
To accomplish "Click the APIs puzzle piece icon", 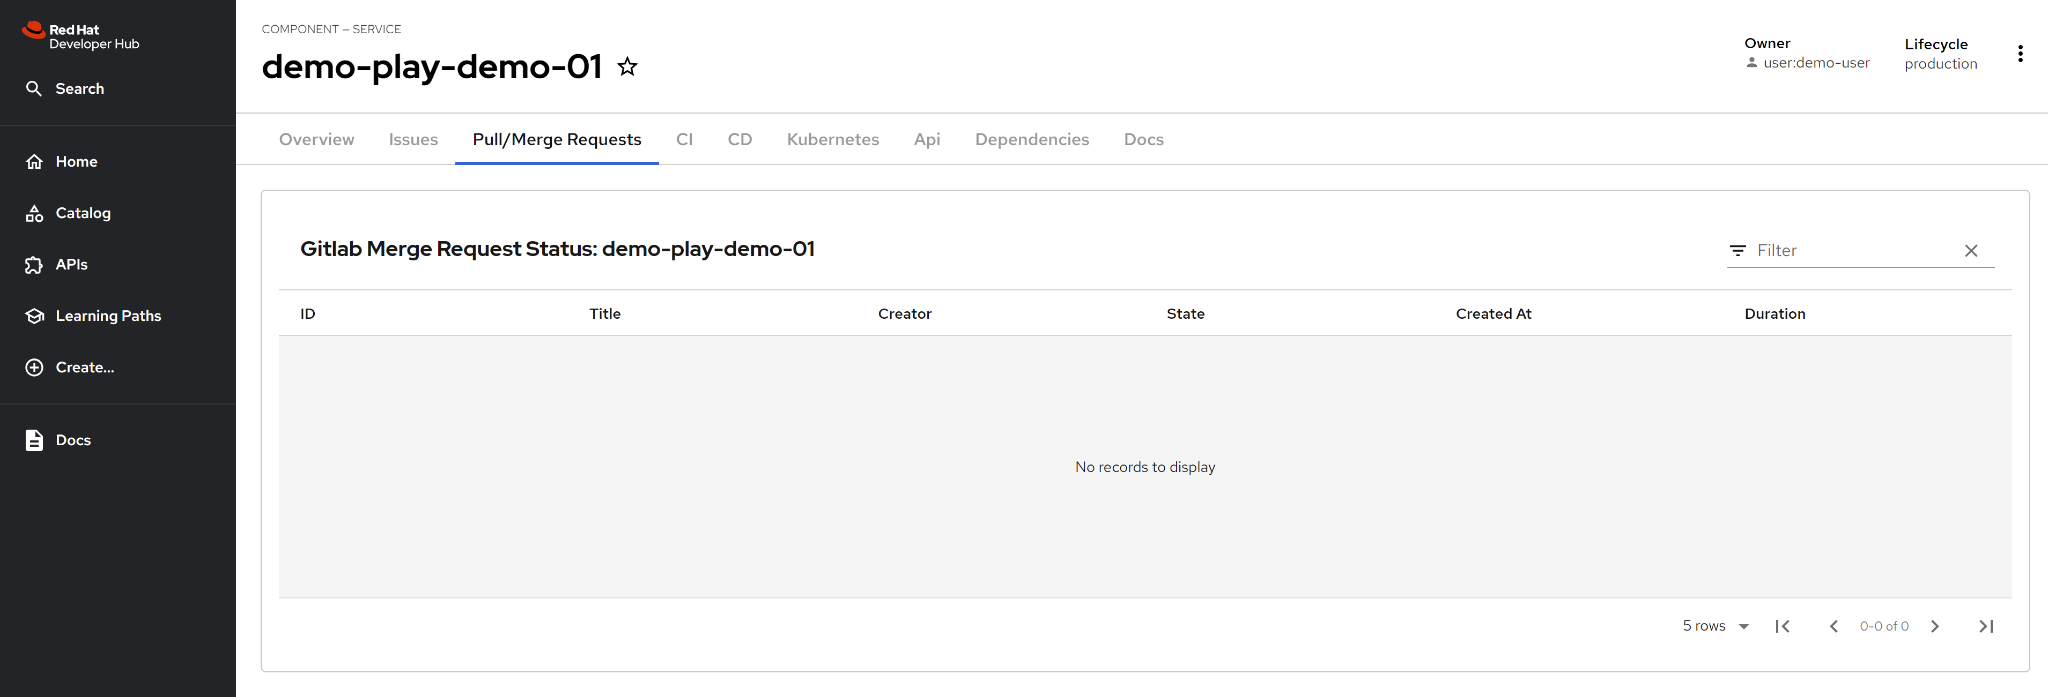I will tap(34, 265).
